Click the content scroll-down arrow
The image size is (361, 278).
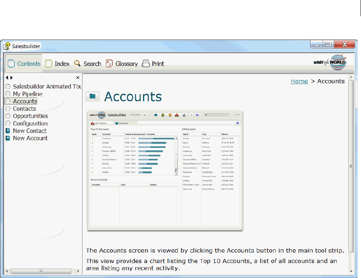tap(351, 271)
